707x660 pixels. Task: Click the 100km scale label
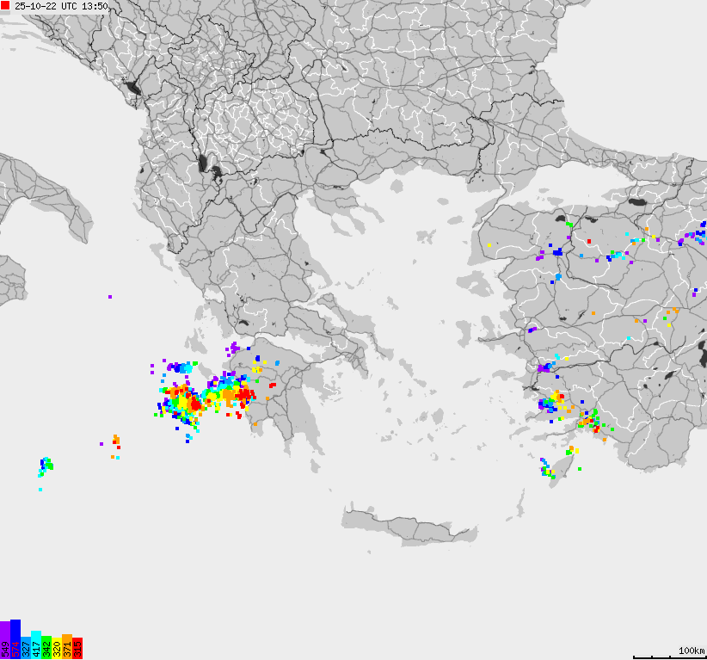pos(692,650)
